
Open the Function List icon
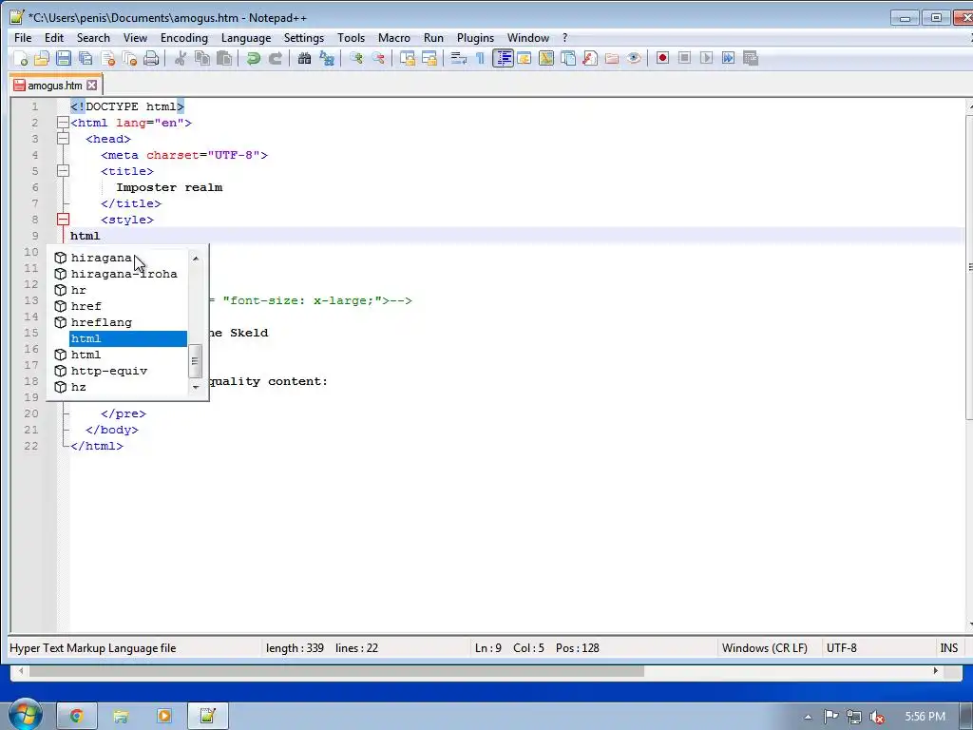click(x=590, y=58)
